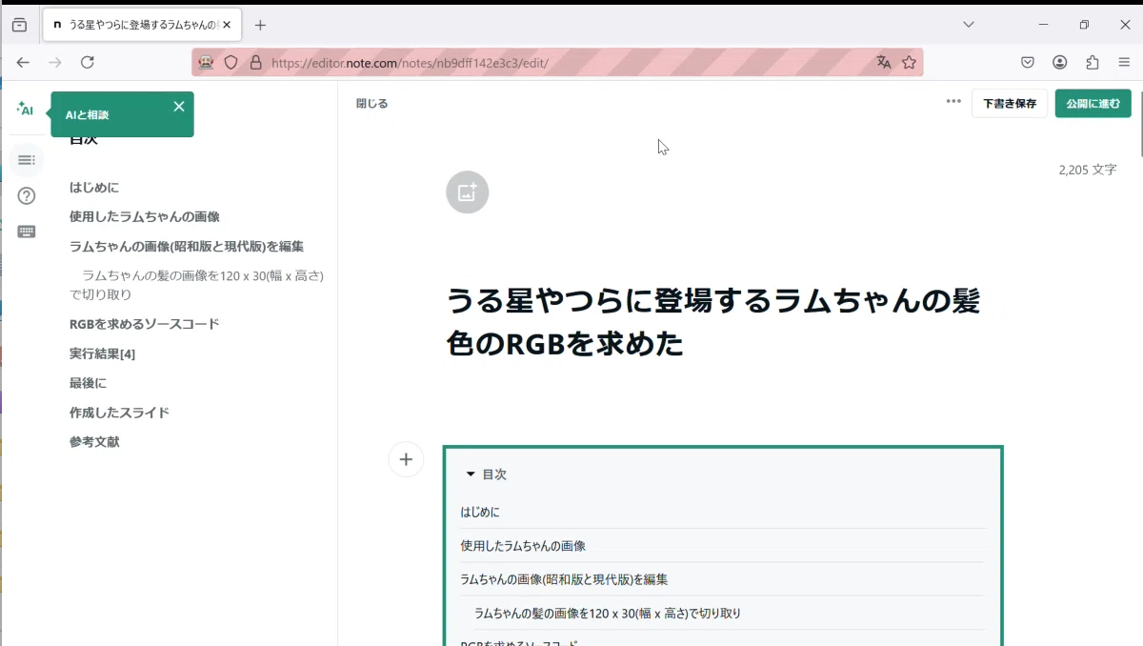
Task: Click the 下書き保存 button
Action: [1010, 103]
